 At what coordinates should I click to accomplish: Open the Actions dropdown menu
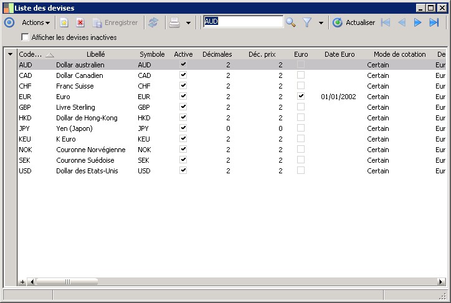pos(36,22)
